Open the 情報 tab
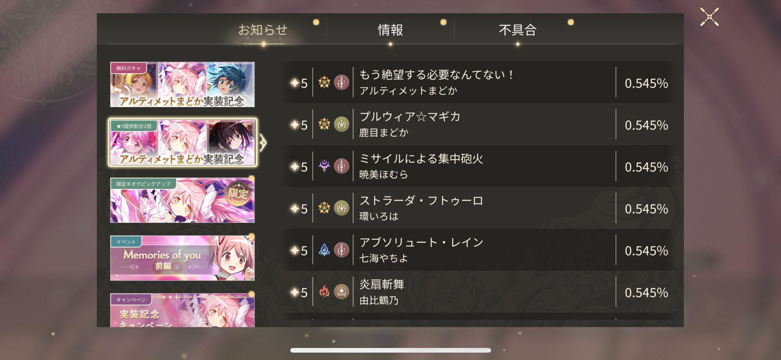 tap(390, 30)
